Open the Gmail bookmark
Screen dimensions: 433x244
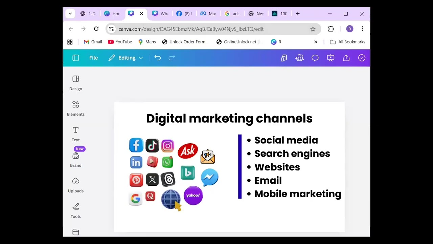(x=93, y=42)
